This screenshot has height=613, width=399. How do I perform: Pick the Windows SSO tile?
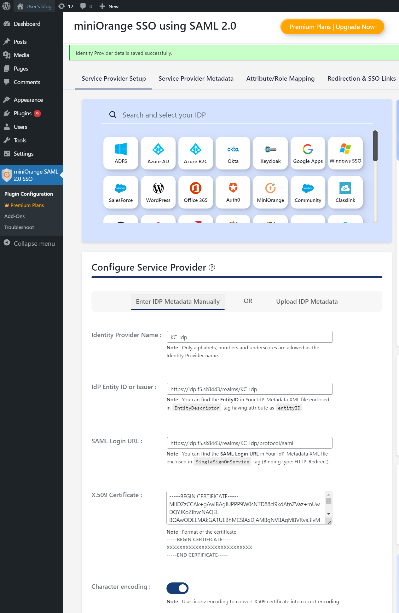tap(345, 153)
